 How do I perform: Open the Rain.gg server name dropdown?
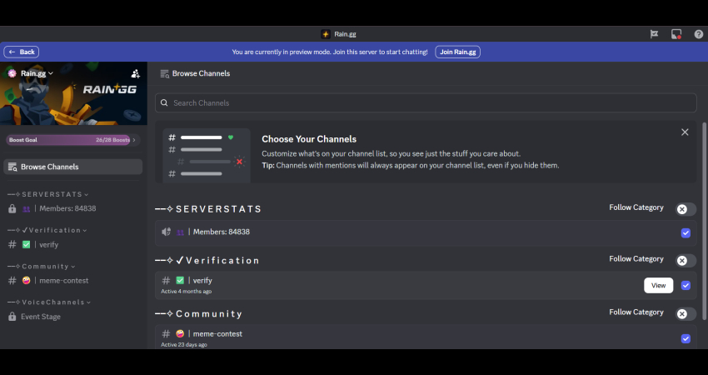click(x=37, y=73)
